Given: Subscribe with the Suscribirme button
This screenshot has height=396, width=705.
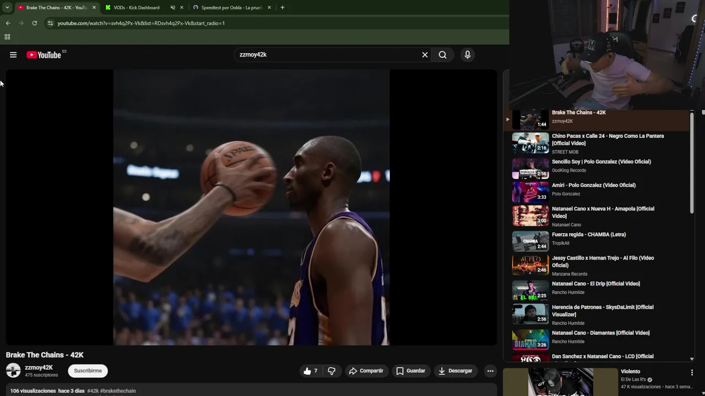Looking at the screenshot, I should click(x=88, y=371).
